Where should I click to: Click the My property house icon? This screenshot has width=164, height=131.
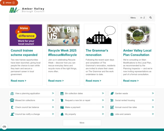coord(62,114)
